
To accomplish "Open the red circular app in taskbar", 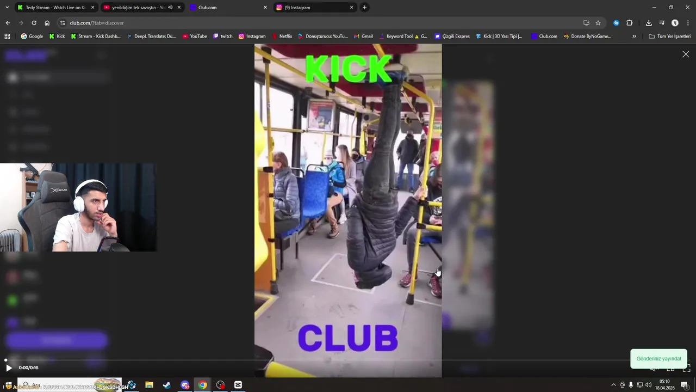I will [x=220, y=385].
